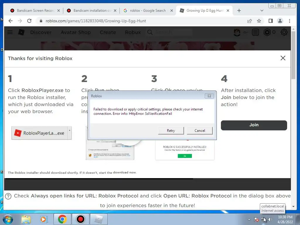
Task: Expand the download item options arrow
Action: 69,133
